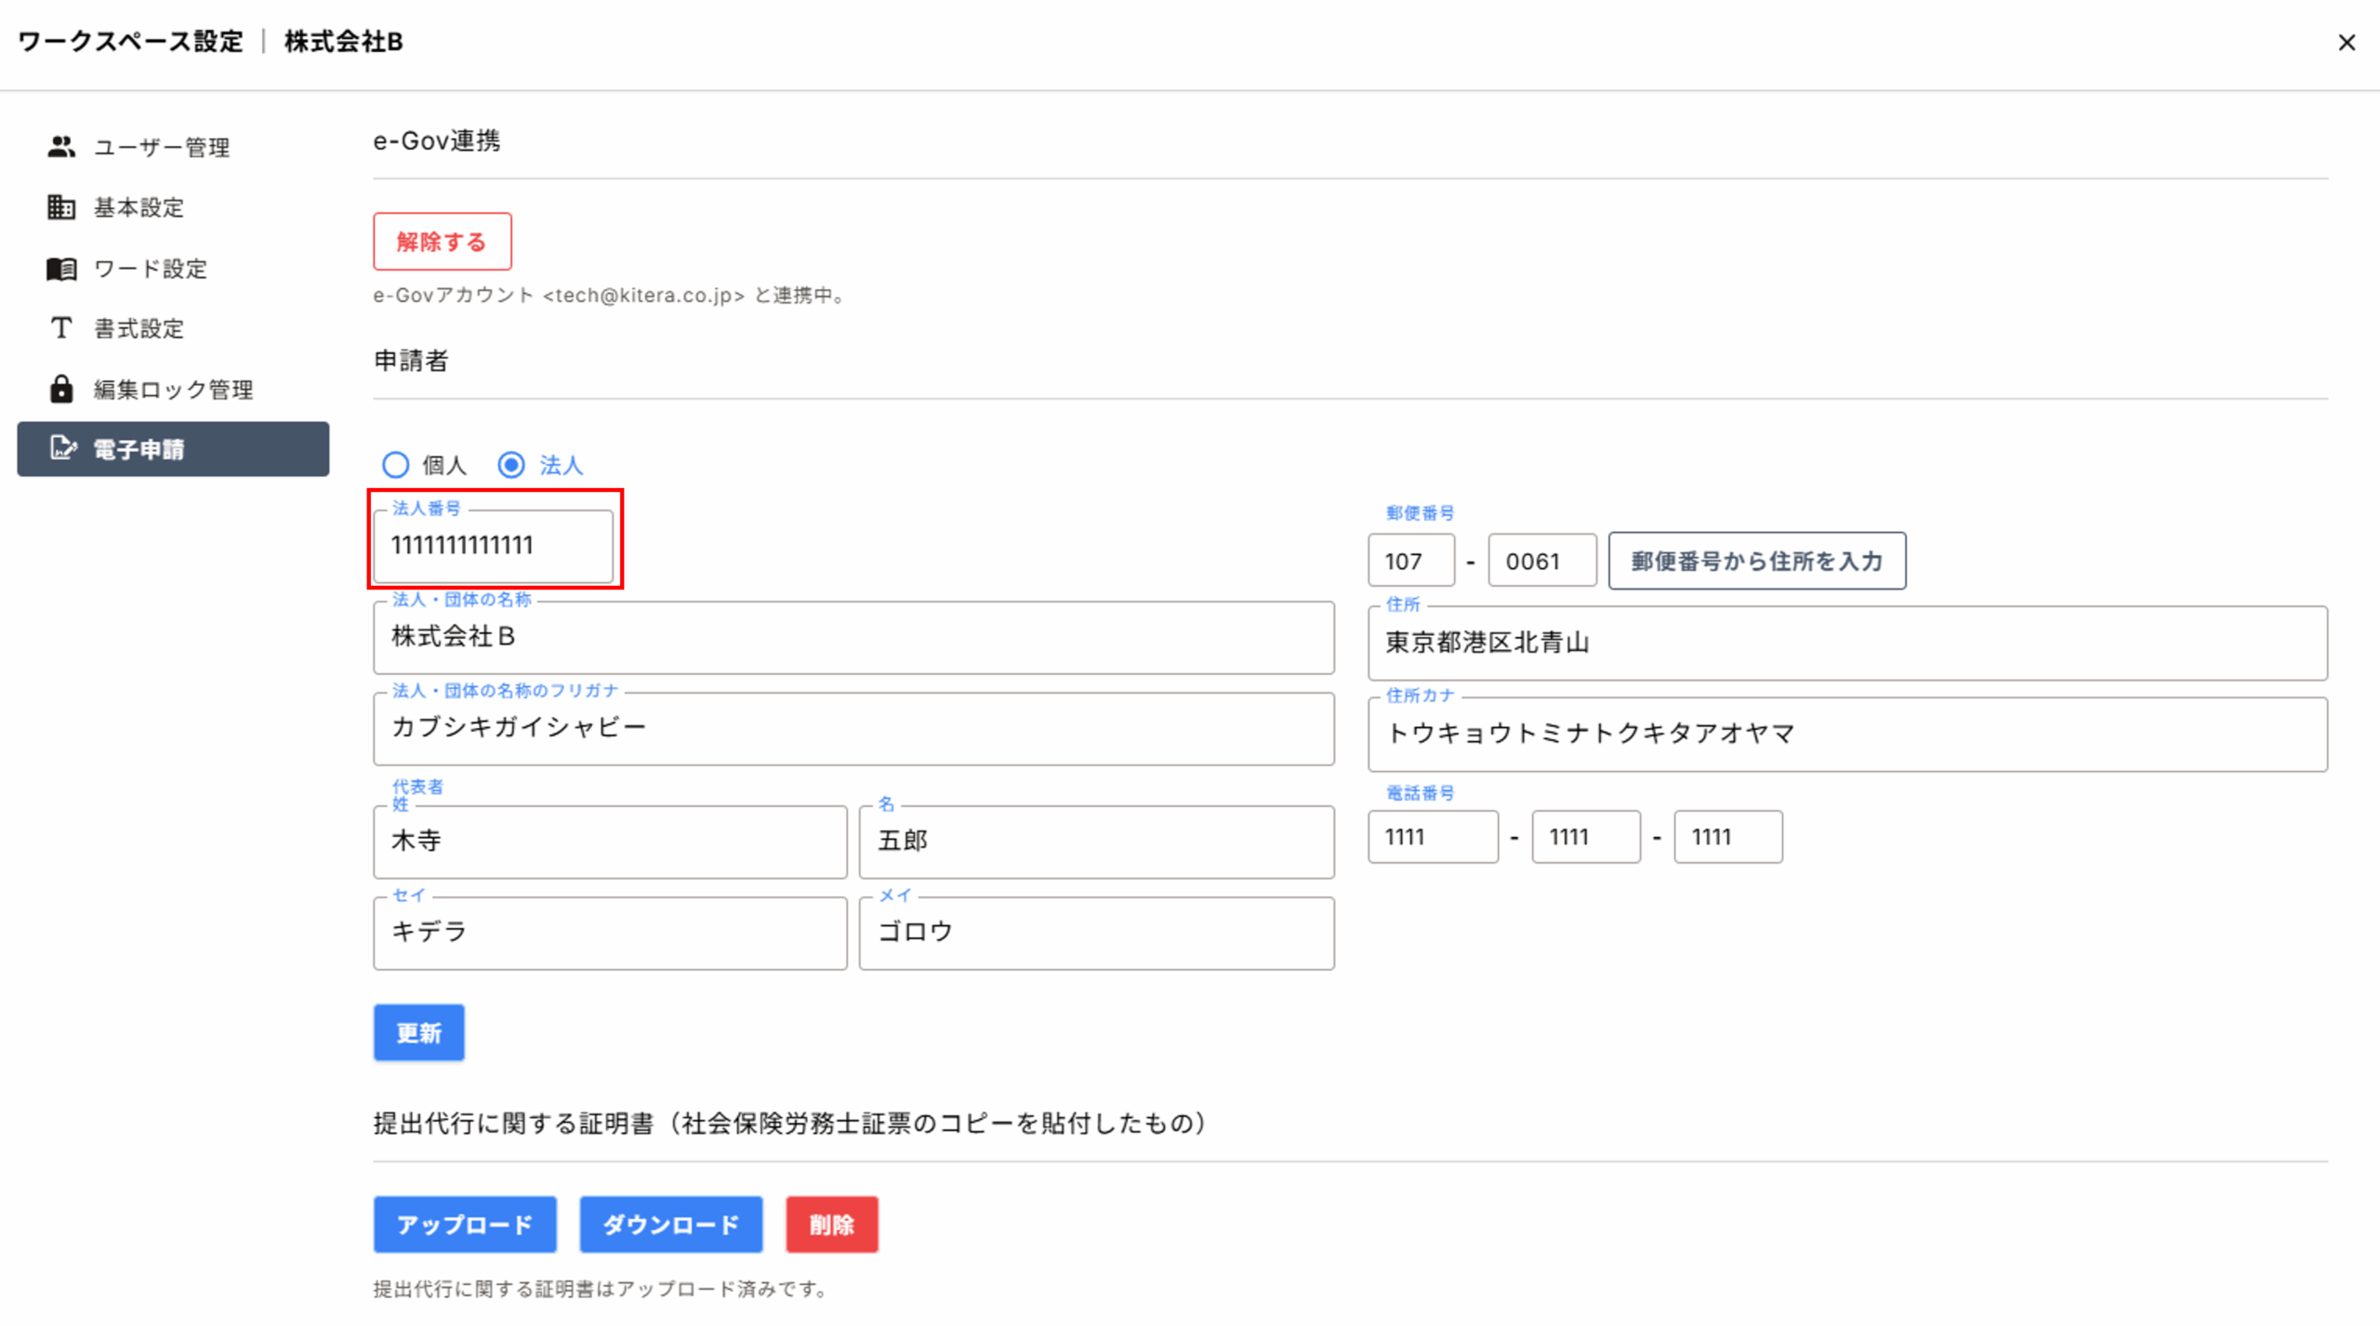Open the 書式設定 menu item

click(x=139, y=328)
